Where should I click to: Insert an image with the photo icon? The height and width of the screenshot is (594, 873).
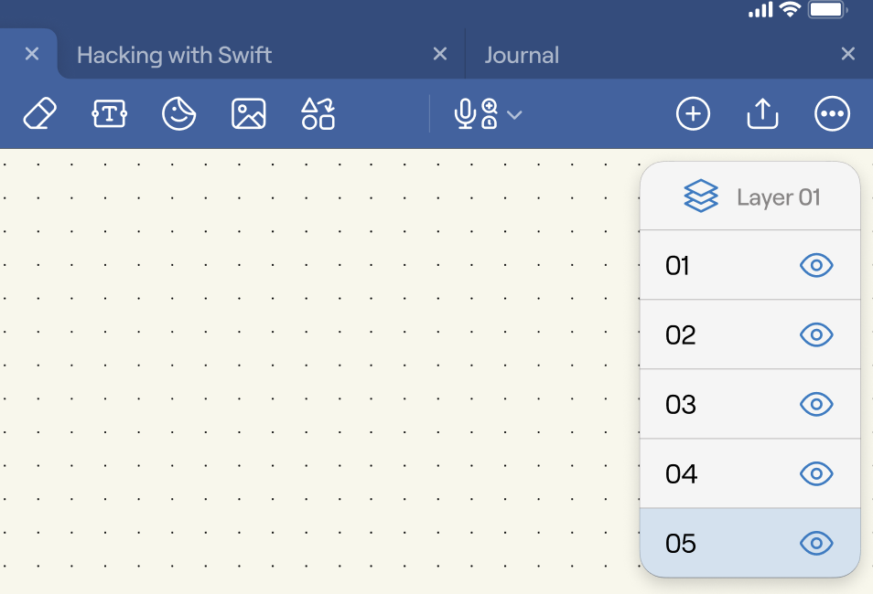point(248,113)
